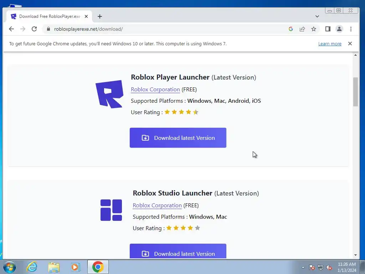Open the Learn more link
This screenshot has width=365, height=274.
pyautogui.click(x=330, y=44)
